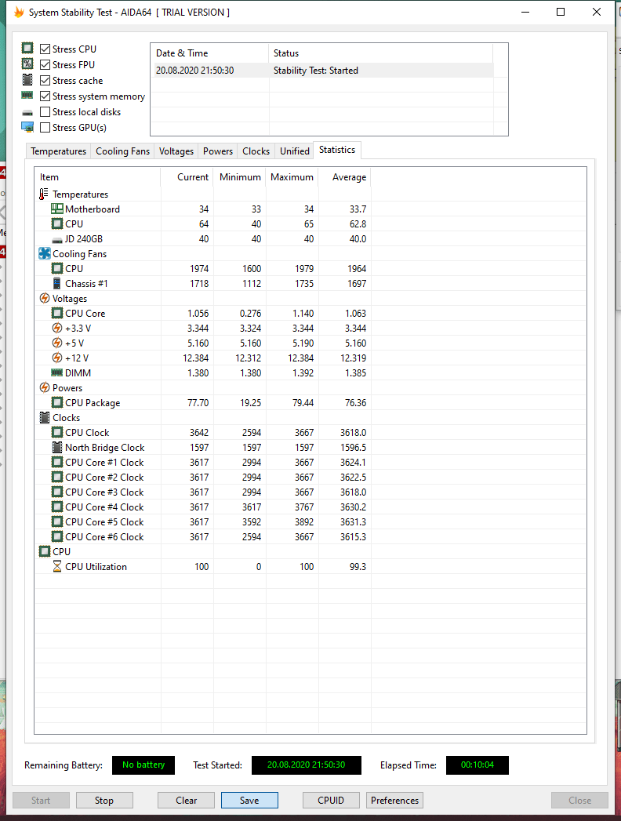Click the AIDA64 flame icon in title bar

[19, 12]
